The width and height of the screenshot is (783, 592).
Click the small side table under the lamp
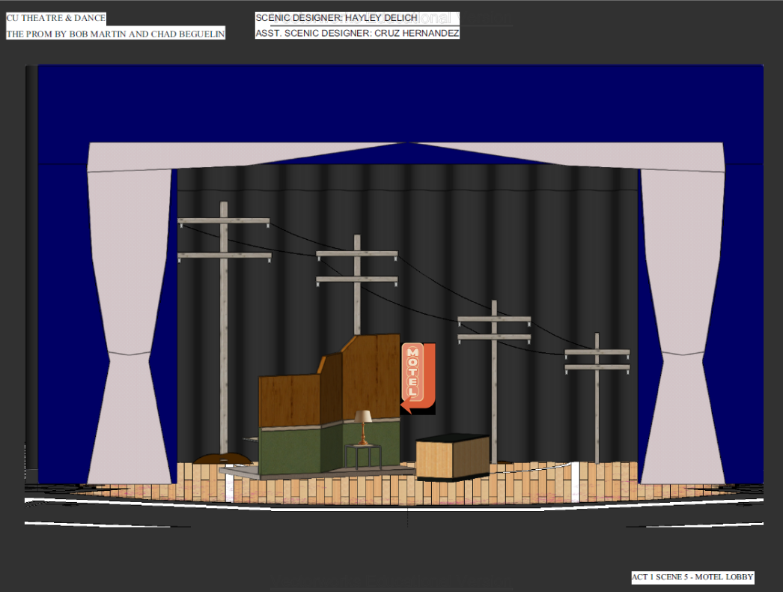pyautogui.click(x=362, y=453)
